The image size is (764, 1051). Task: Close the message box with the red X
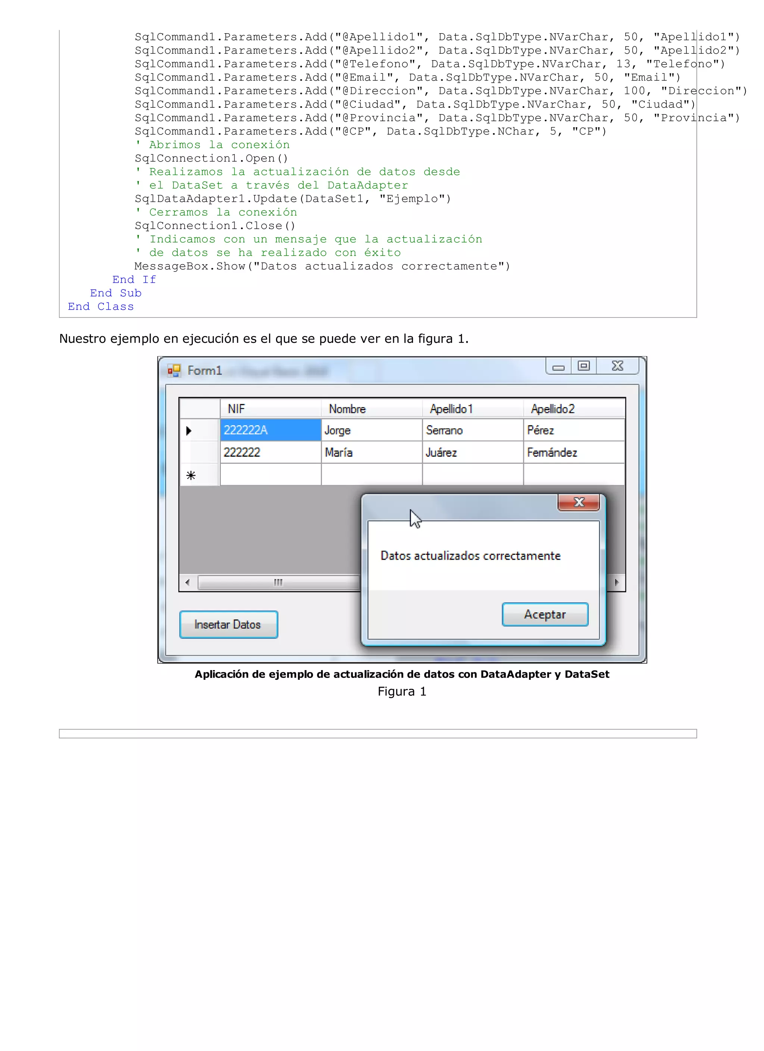pos(579,502)
